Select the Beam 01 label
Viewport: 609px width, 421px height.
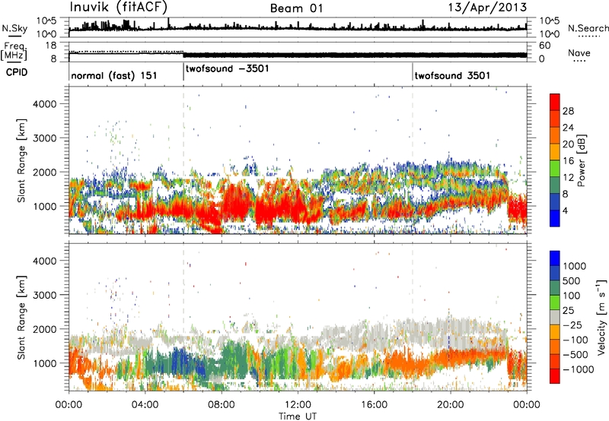pos(296,8)
